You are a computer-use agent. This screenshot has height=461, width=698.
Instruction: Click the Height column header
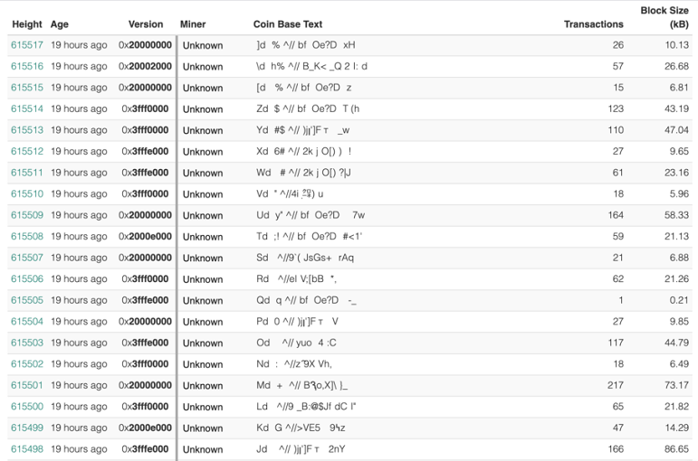click(x=27, y=24)
